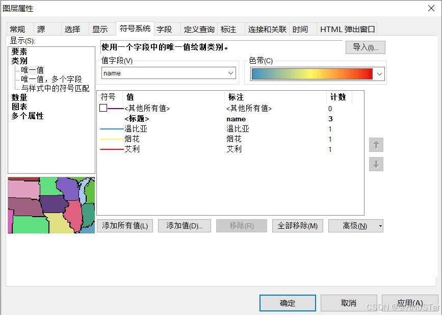The height and width of the screenshot is (315, 442).
Task: Select 图表 in the display list
Action: point(19,107)
